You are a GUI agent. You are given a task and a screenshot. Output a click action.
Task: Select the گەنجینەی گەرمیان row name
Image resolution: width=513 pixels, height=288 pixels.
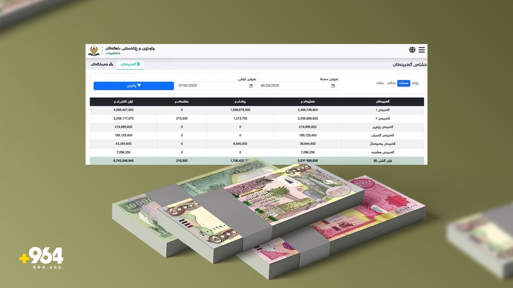coord(382,135)
